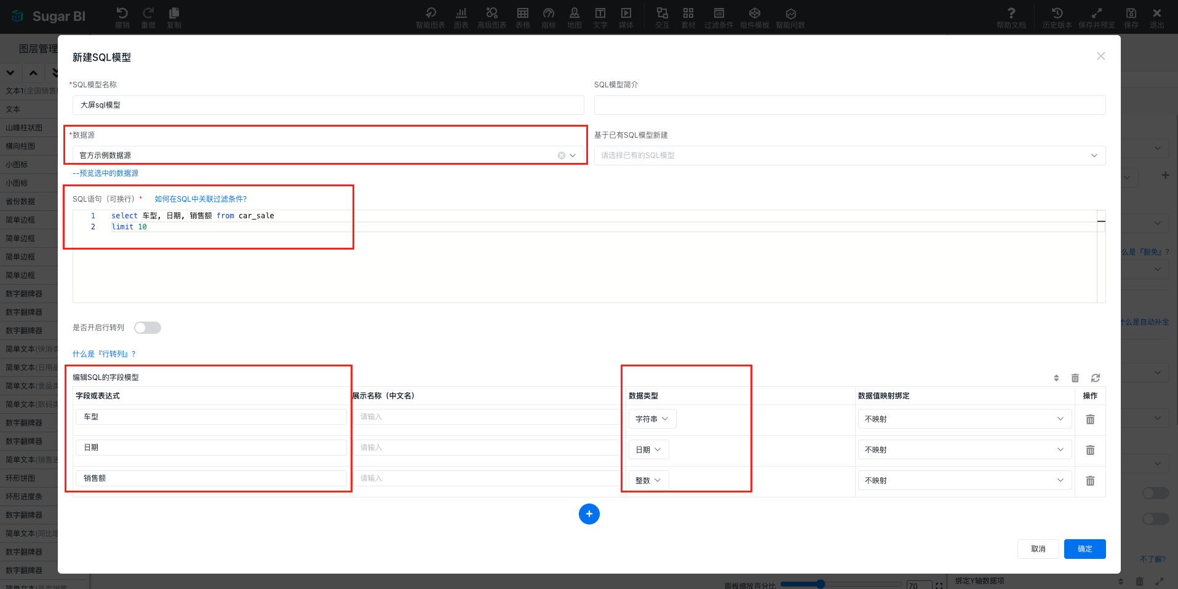Screen dimensions: 1178x589
Task: Clear the selected 官方示例数据源 data source
Action: (562, 156)
